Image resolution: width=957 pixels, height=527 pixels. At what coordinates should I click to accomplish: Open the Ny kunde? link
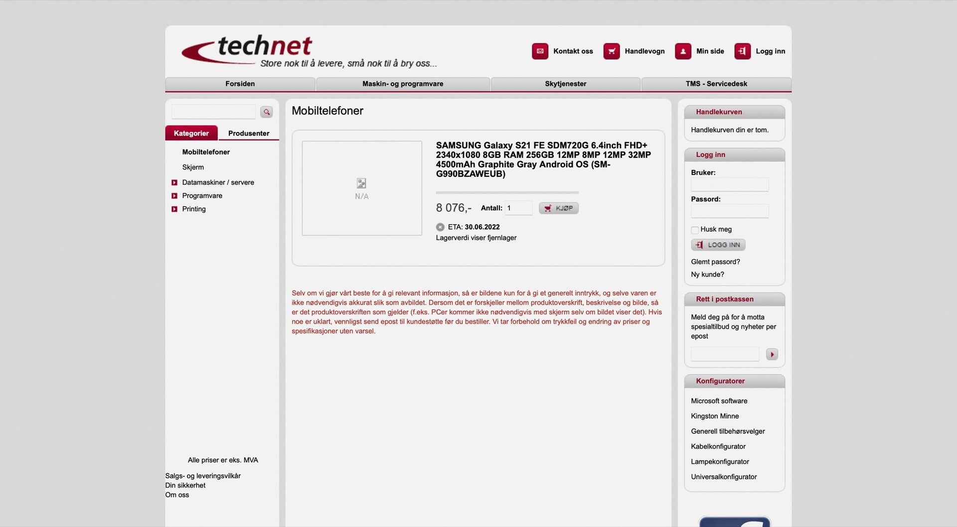click(707, 274)
